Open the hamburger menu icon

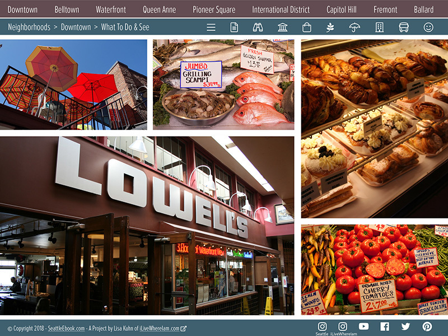[211, 27]
